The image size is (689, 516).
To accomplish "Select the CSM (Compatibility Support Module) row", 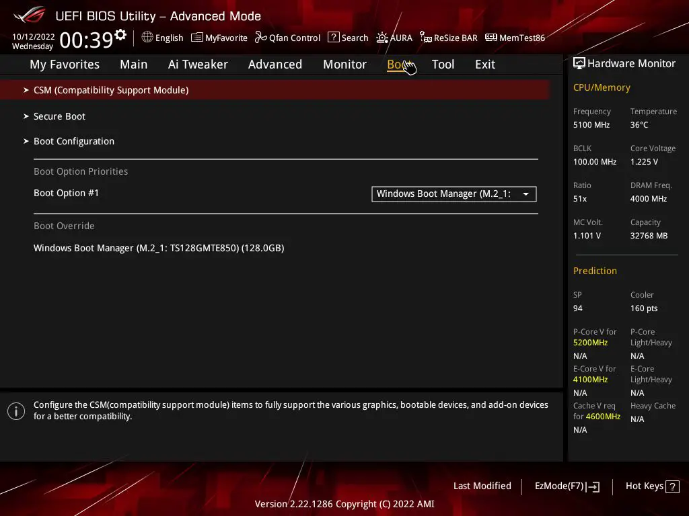I will point(275,90).
